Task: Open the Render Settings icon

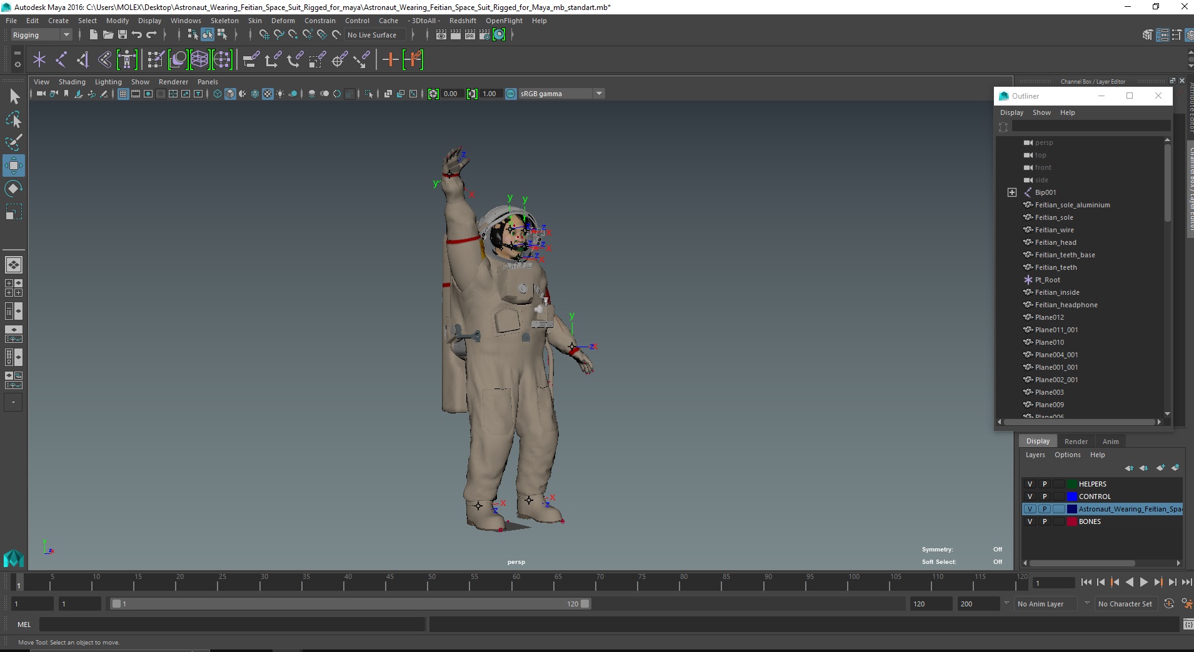Action: (x=484, y=35)
